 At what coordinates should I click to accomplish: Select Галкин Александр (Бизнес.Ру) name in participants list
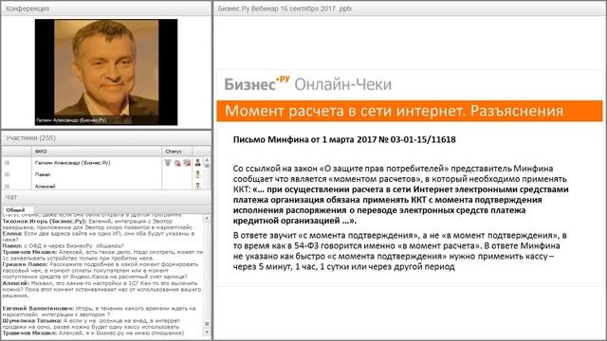[x=72, y=163]
